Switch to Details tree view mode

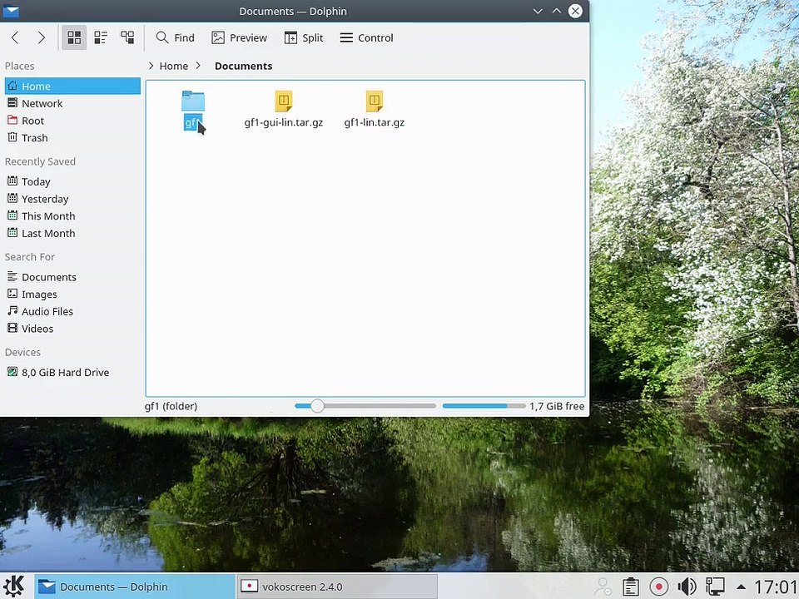127,37
